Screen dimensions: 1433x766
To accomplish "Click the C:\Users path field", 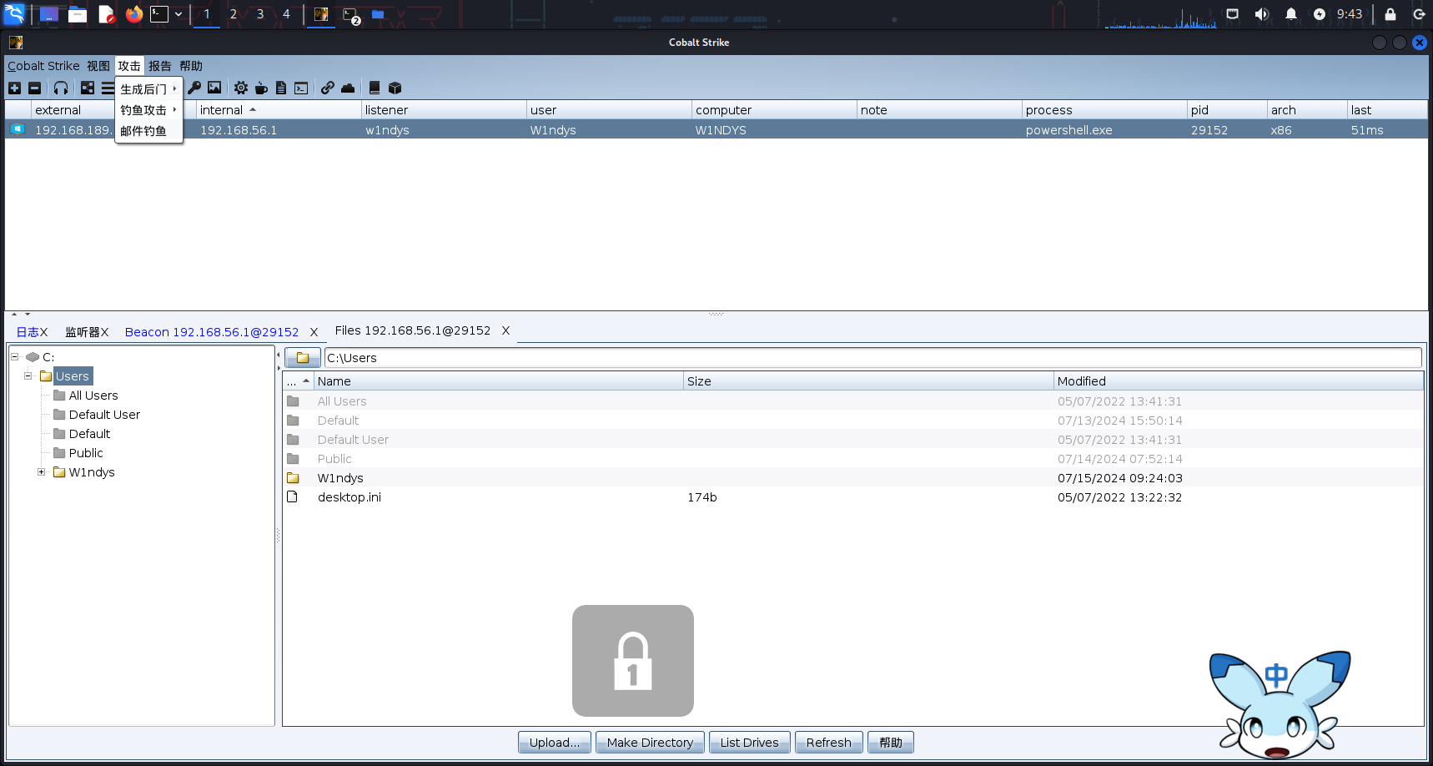I will coord(872,358).
